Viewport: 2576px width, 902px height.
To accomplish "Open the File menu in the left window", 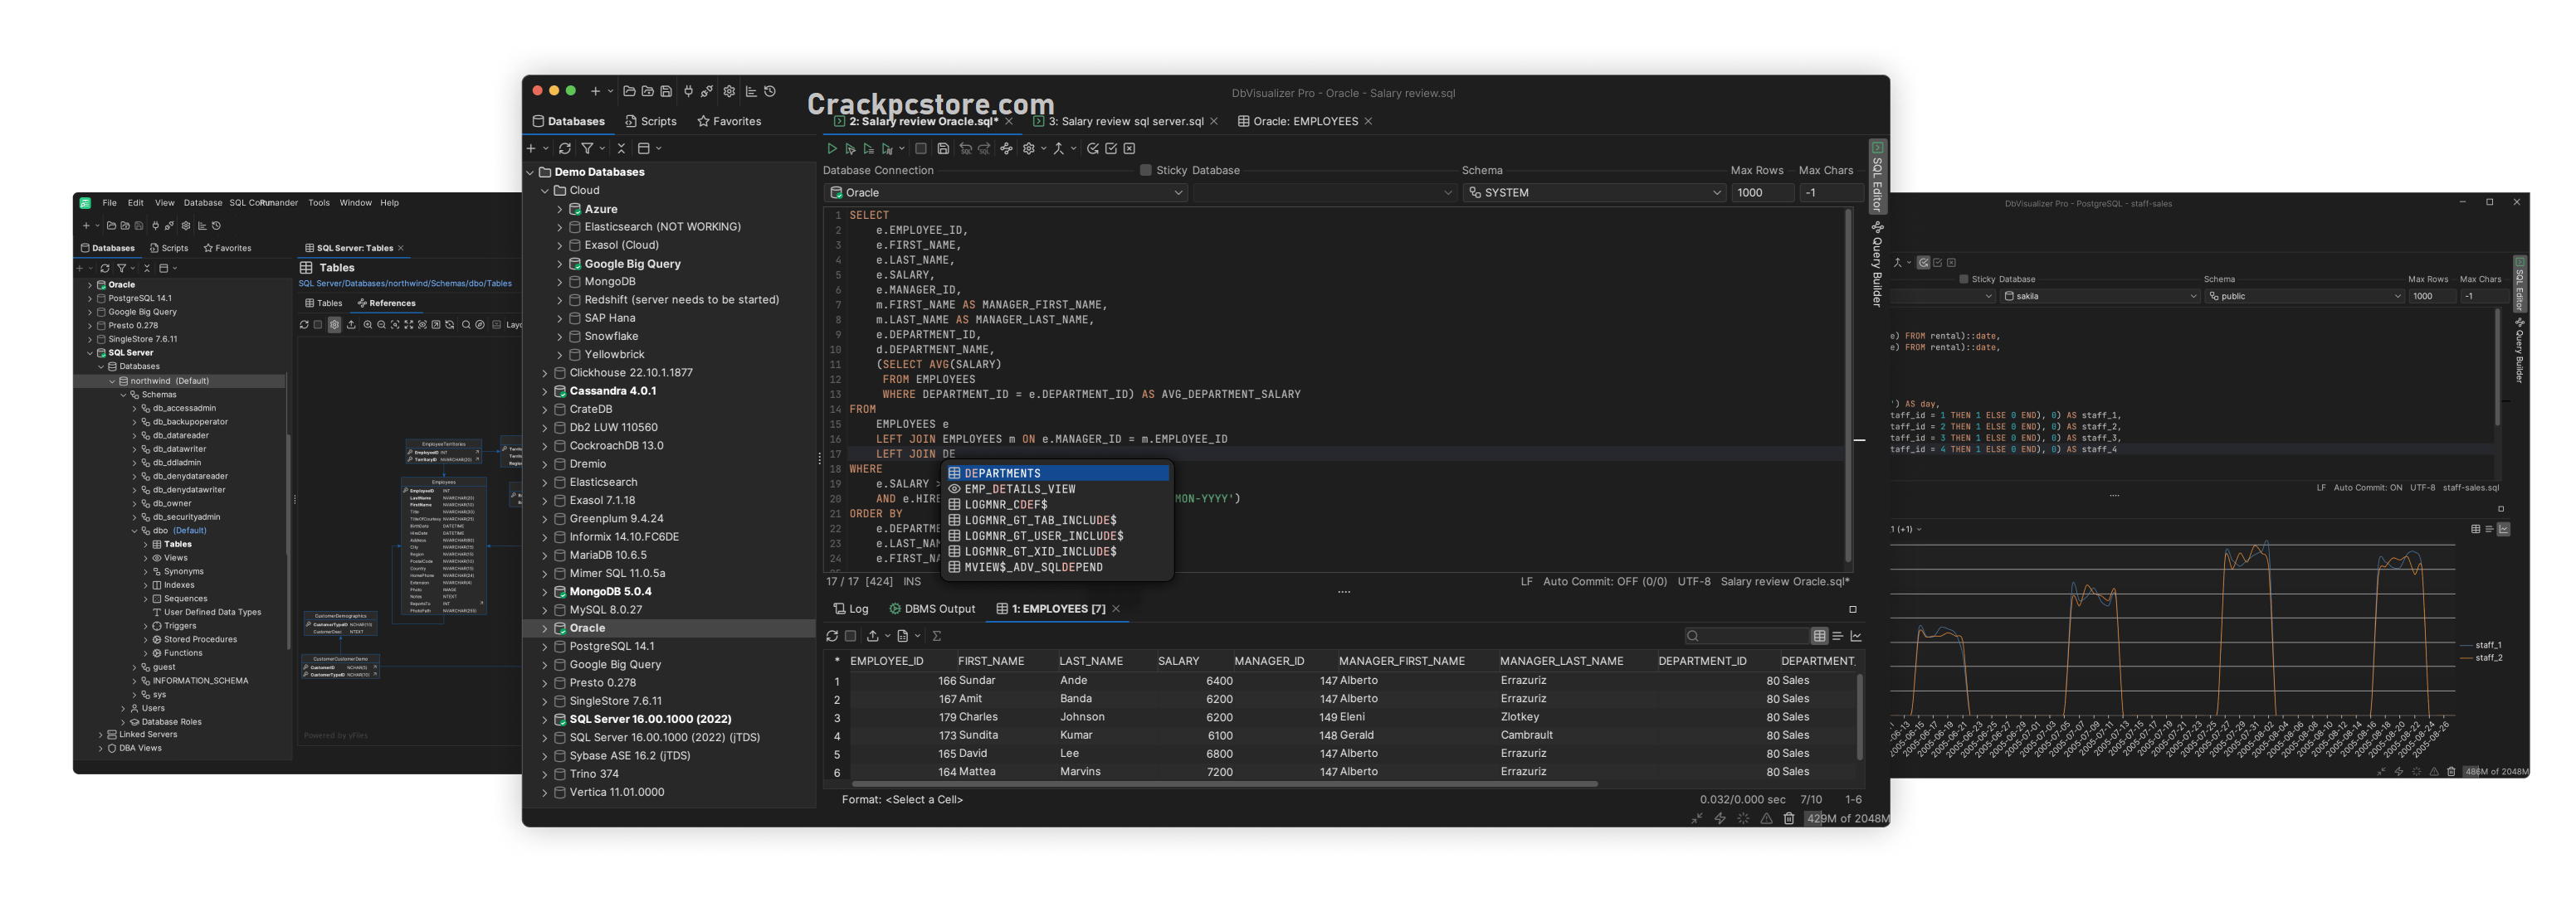I will click(109, 203).
